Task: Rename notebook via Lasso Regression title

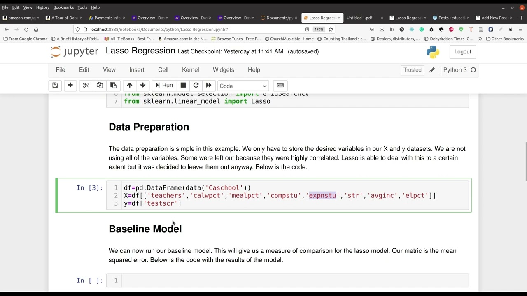Action: tap(140, 51)
